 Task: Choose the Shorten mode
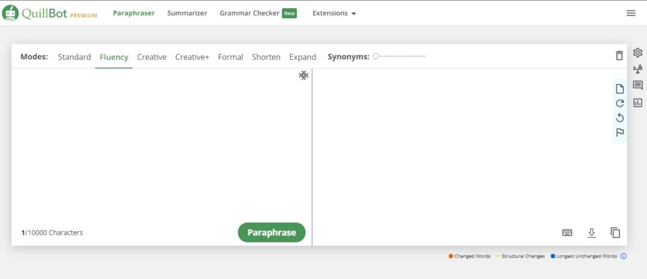pyautogui.click(x=266, y=57)
